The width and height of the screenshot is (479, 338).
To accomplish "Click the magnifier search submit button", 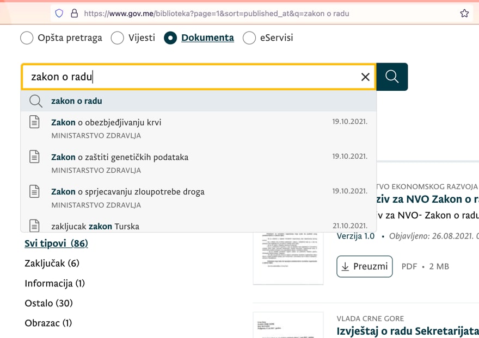I will click(x=392, y=77).
